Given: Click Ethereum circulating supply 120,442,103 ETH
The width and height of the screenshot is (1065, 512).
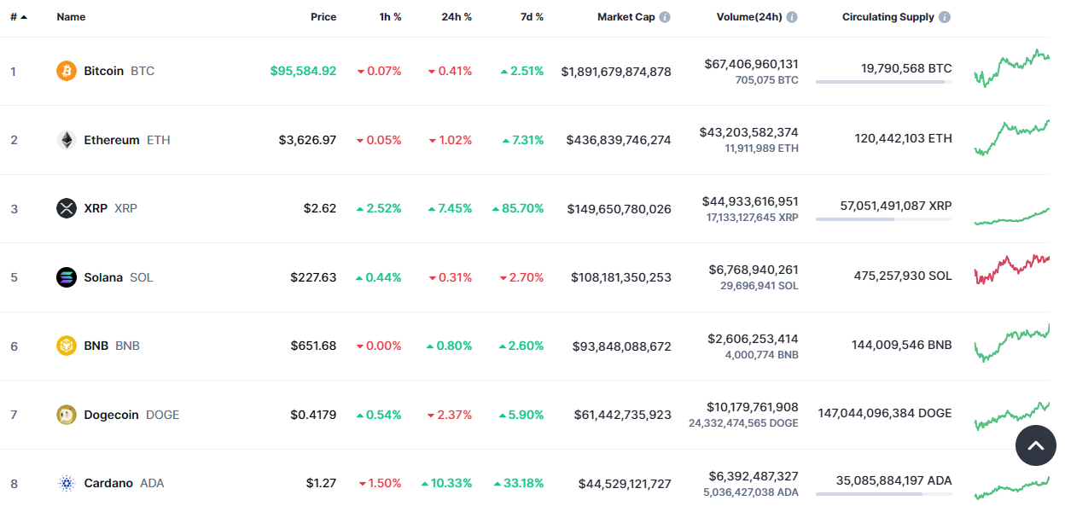Looking at the screenshot, I should (904, 138).
